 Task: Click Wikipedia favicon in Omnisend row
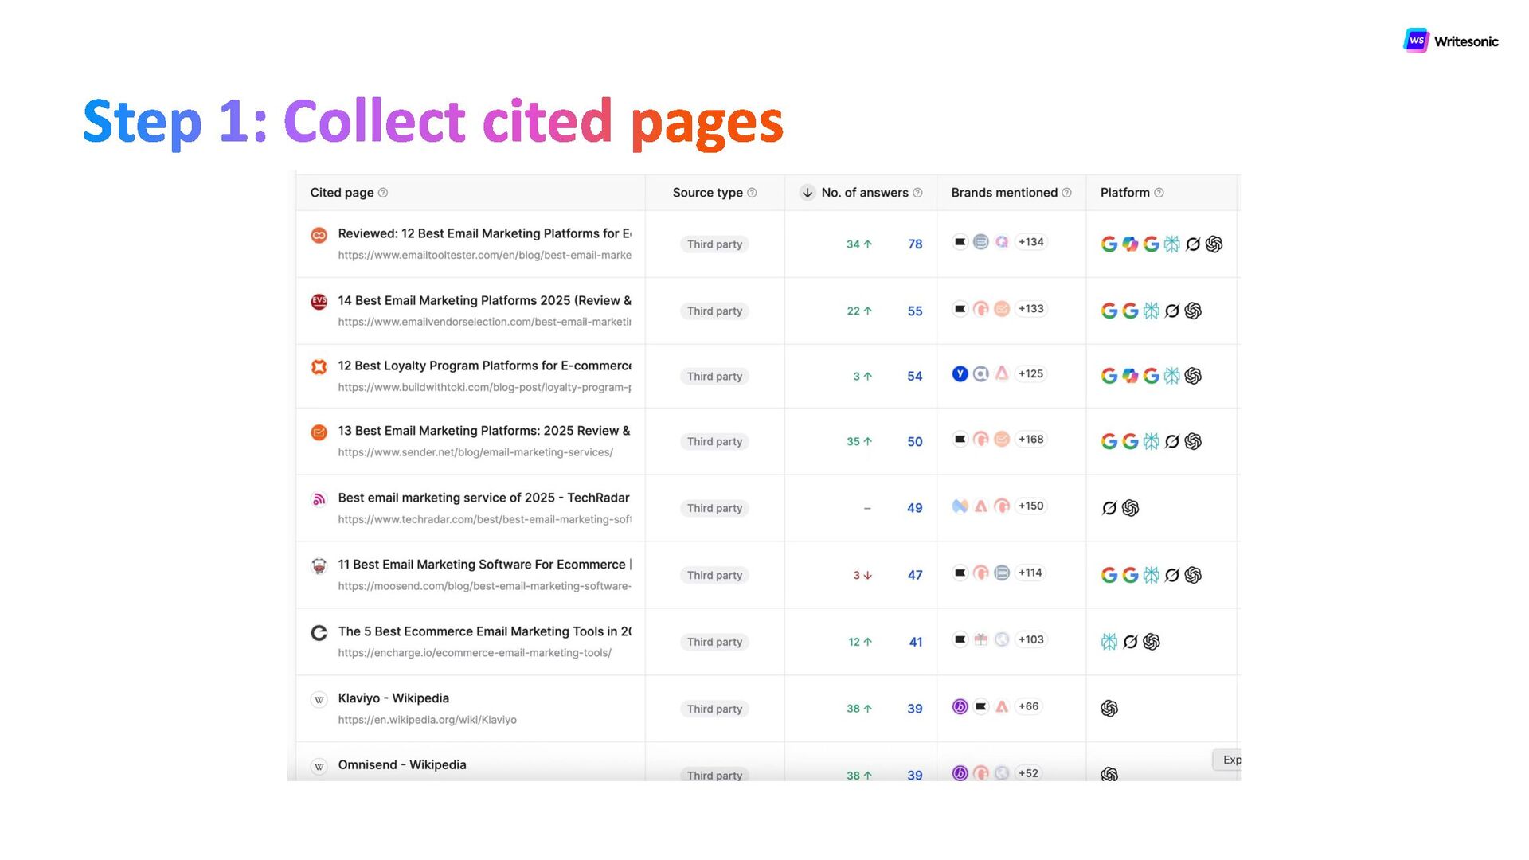tap(319, 766)
